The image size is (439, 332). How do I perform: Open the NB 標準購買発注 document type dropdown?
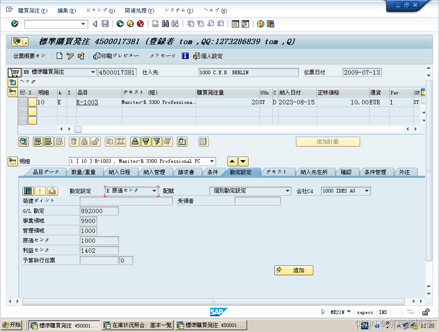click(93, 72)
